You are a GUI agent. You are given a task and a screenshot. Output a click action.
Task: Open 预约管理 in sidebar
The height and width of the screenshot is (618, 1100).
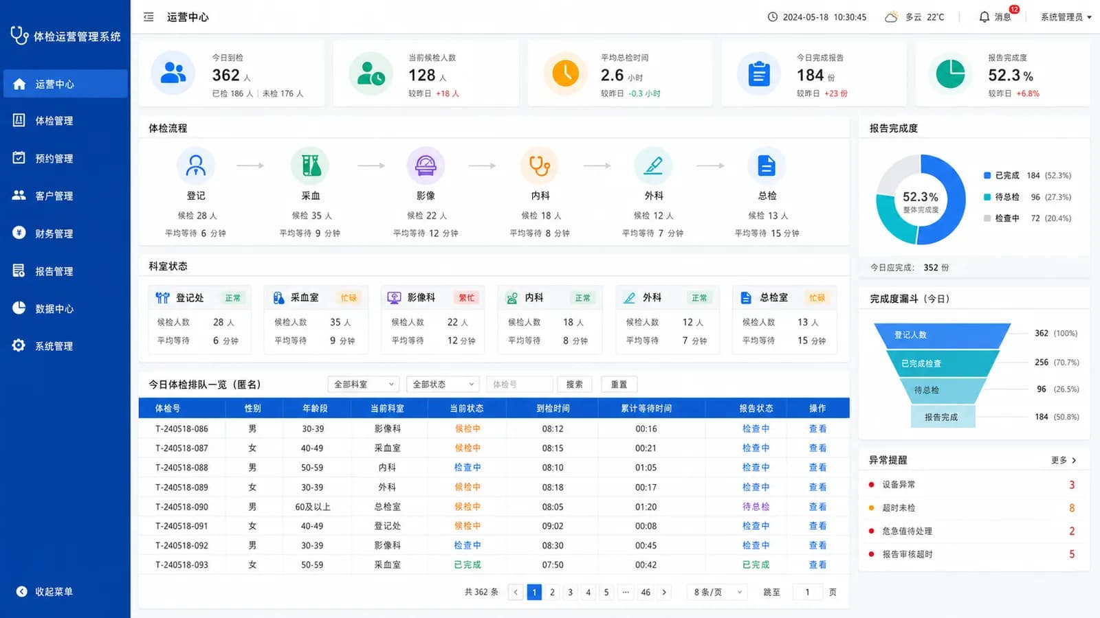[x=65, y=158]
